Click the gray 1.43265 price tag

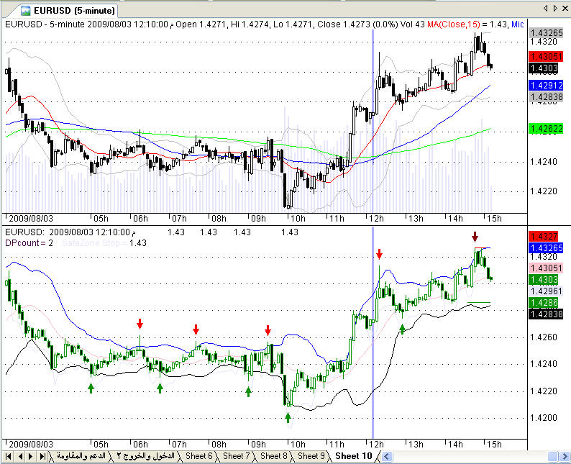click(546, 33)
